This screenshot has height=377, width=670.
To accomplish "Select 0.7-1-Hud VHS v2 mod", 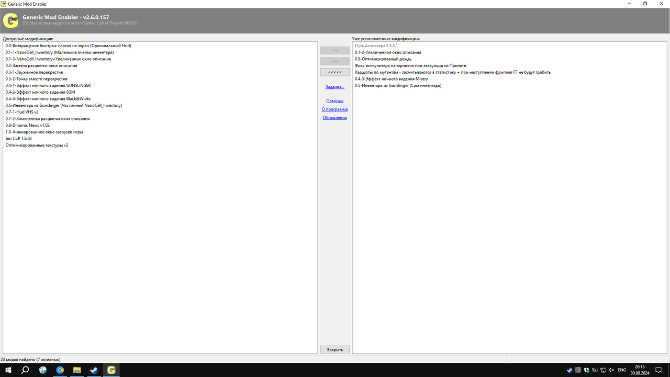I will coord(22,112).
